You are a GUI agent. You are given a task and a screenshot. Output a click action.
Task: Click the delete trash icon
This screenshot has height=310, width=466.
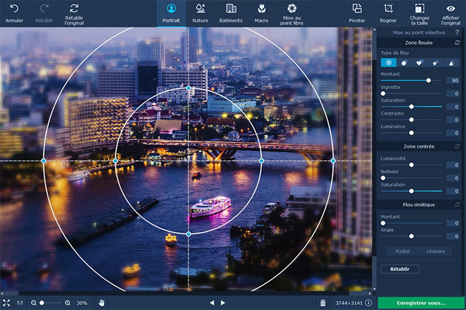point(323,303)
